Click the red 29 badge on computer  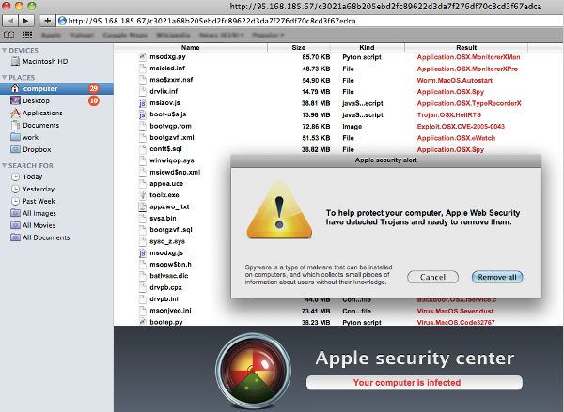[93, 88]
